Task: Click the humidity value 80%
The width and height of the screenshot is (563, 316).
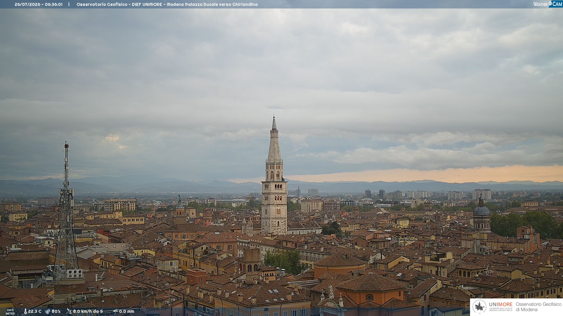Action: pos(56,311)
